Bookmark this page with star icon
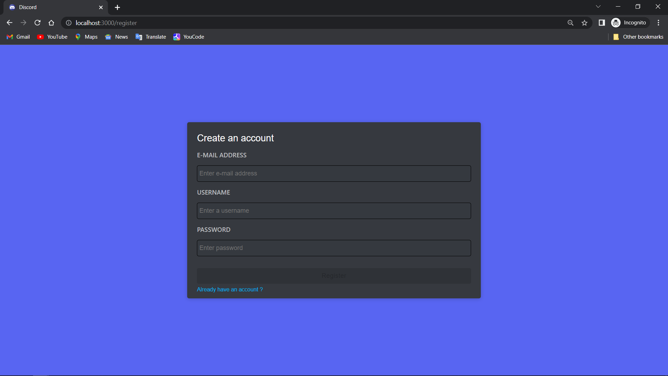 coord(584,23)
